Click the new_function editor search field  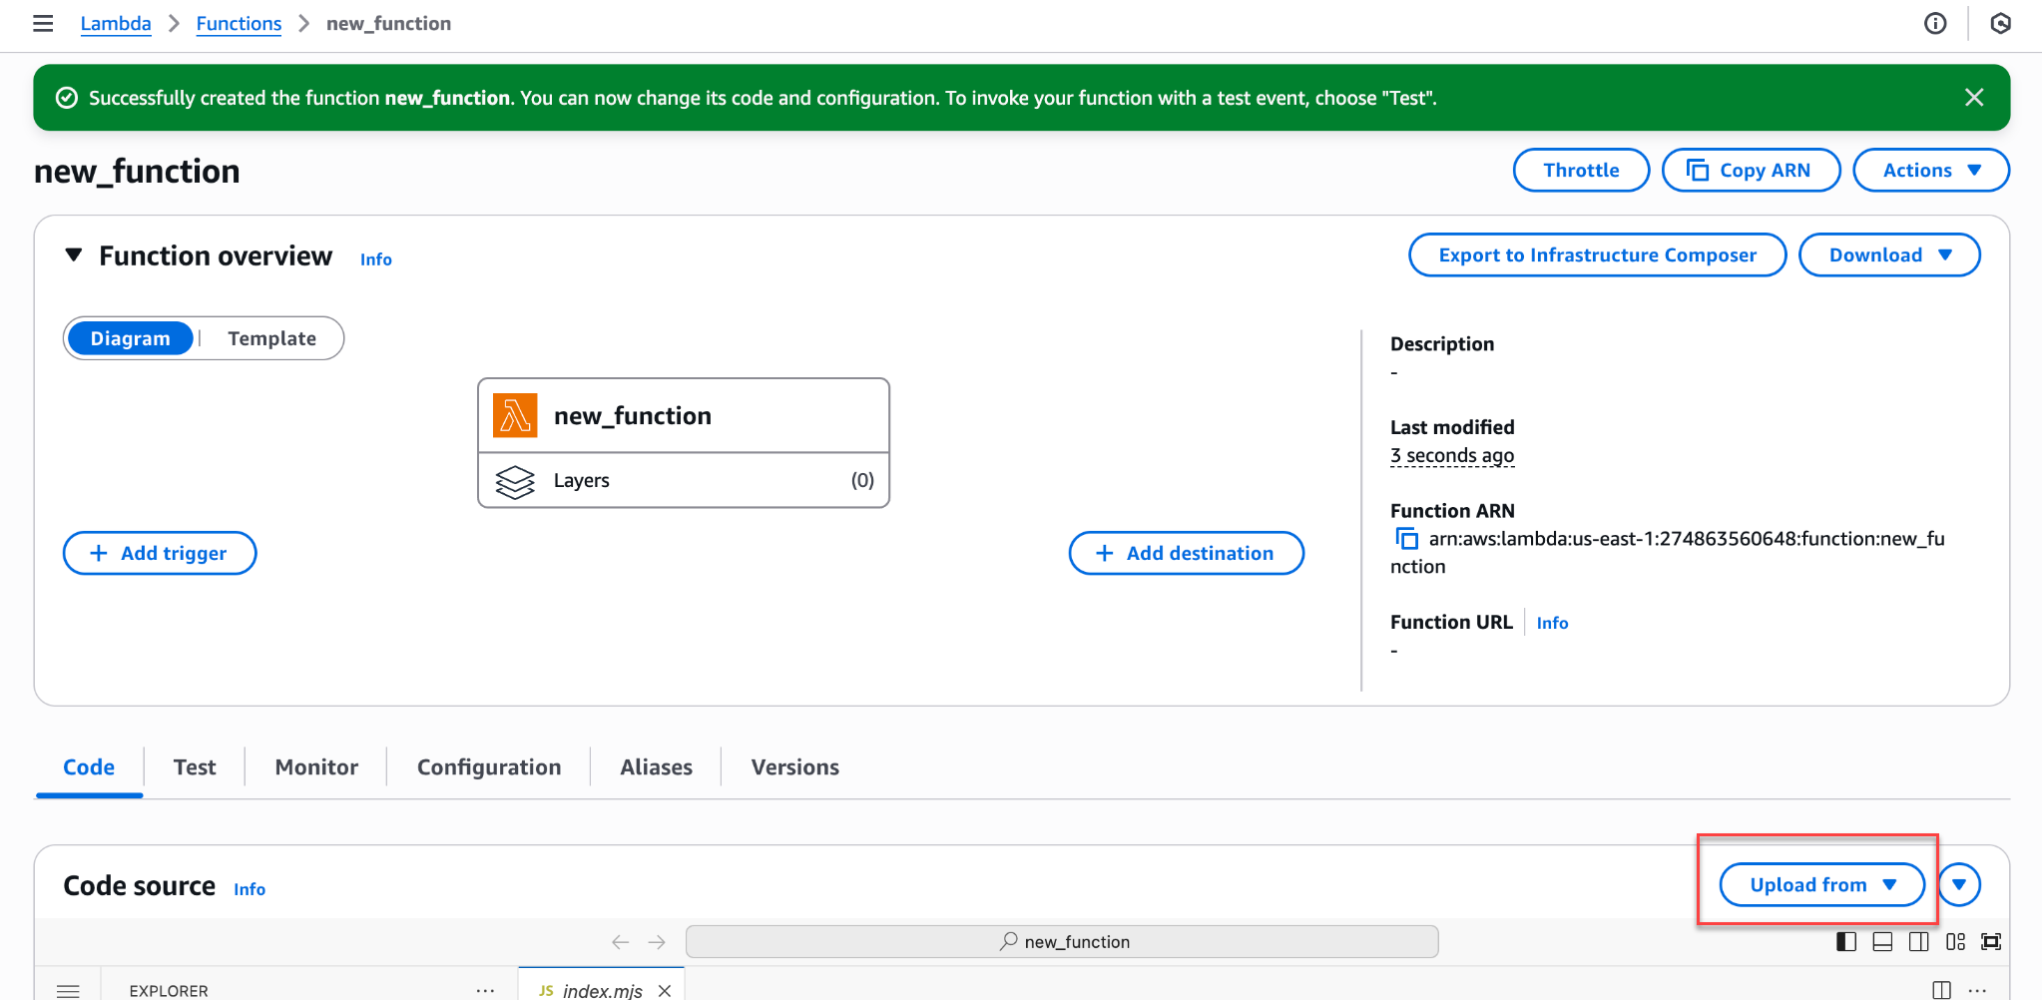1062,941
